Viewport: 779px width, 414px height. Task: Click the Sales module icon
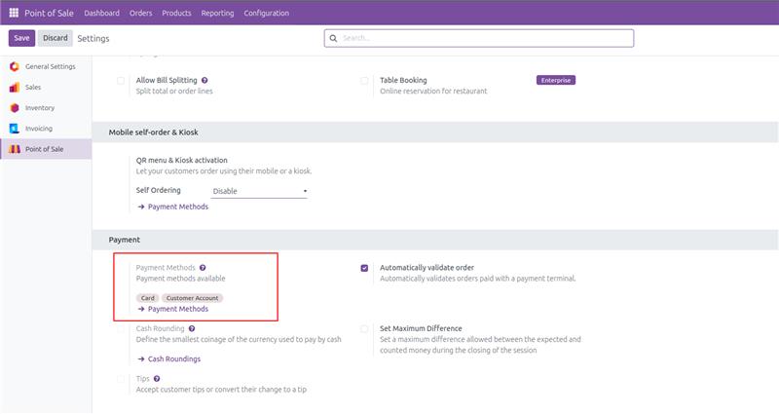(x=14, y=87)
